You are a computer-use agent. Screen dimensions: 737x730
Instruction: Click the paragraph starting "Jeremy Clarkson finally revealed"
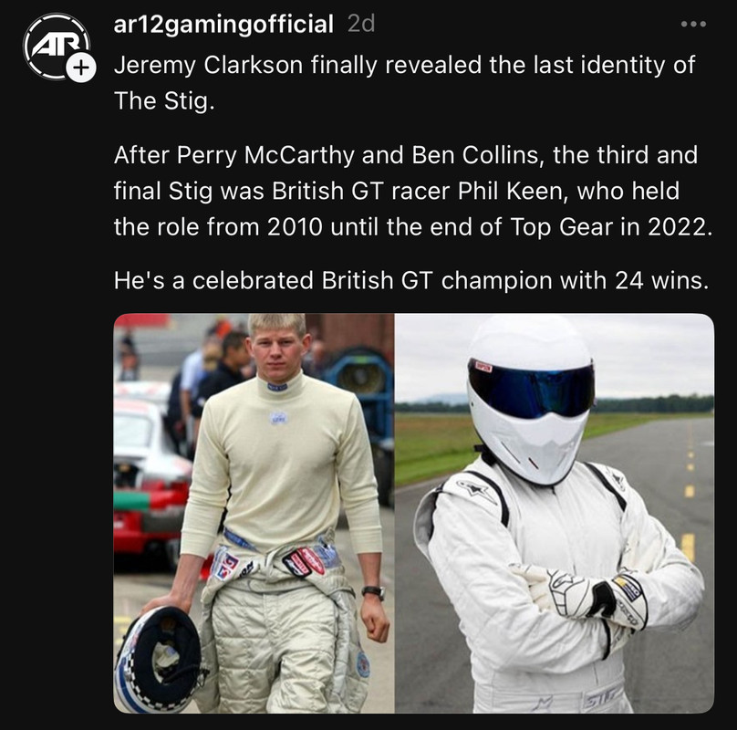(404, 82)
